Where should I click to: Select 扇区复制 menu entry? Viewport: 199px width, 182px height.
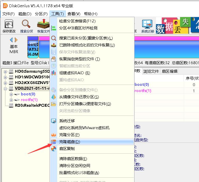92,149
